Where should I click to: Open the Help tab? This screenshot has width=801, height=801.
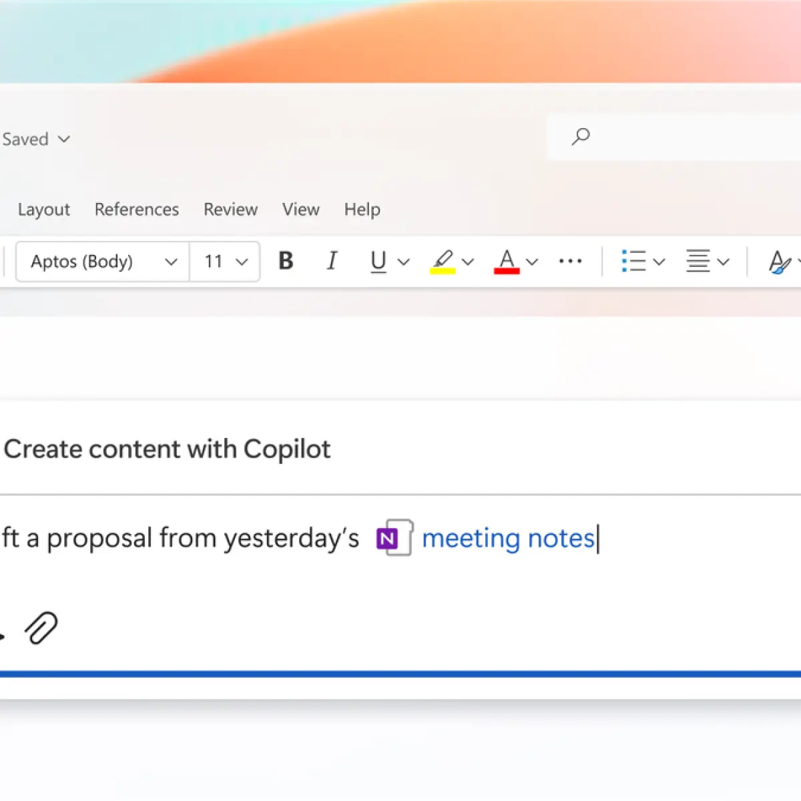click(x=362, y=210)
